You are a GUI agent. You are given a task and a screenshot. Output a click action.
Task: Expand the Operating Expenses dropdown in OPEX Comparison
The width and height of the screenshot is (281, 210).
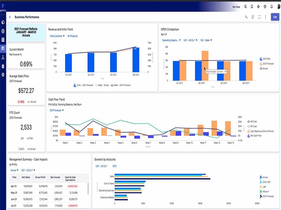click(171, 40)
